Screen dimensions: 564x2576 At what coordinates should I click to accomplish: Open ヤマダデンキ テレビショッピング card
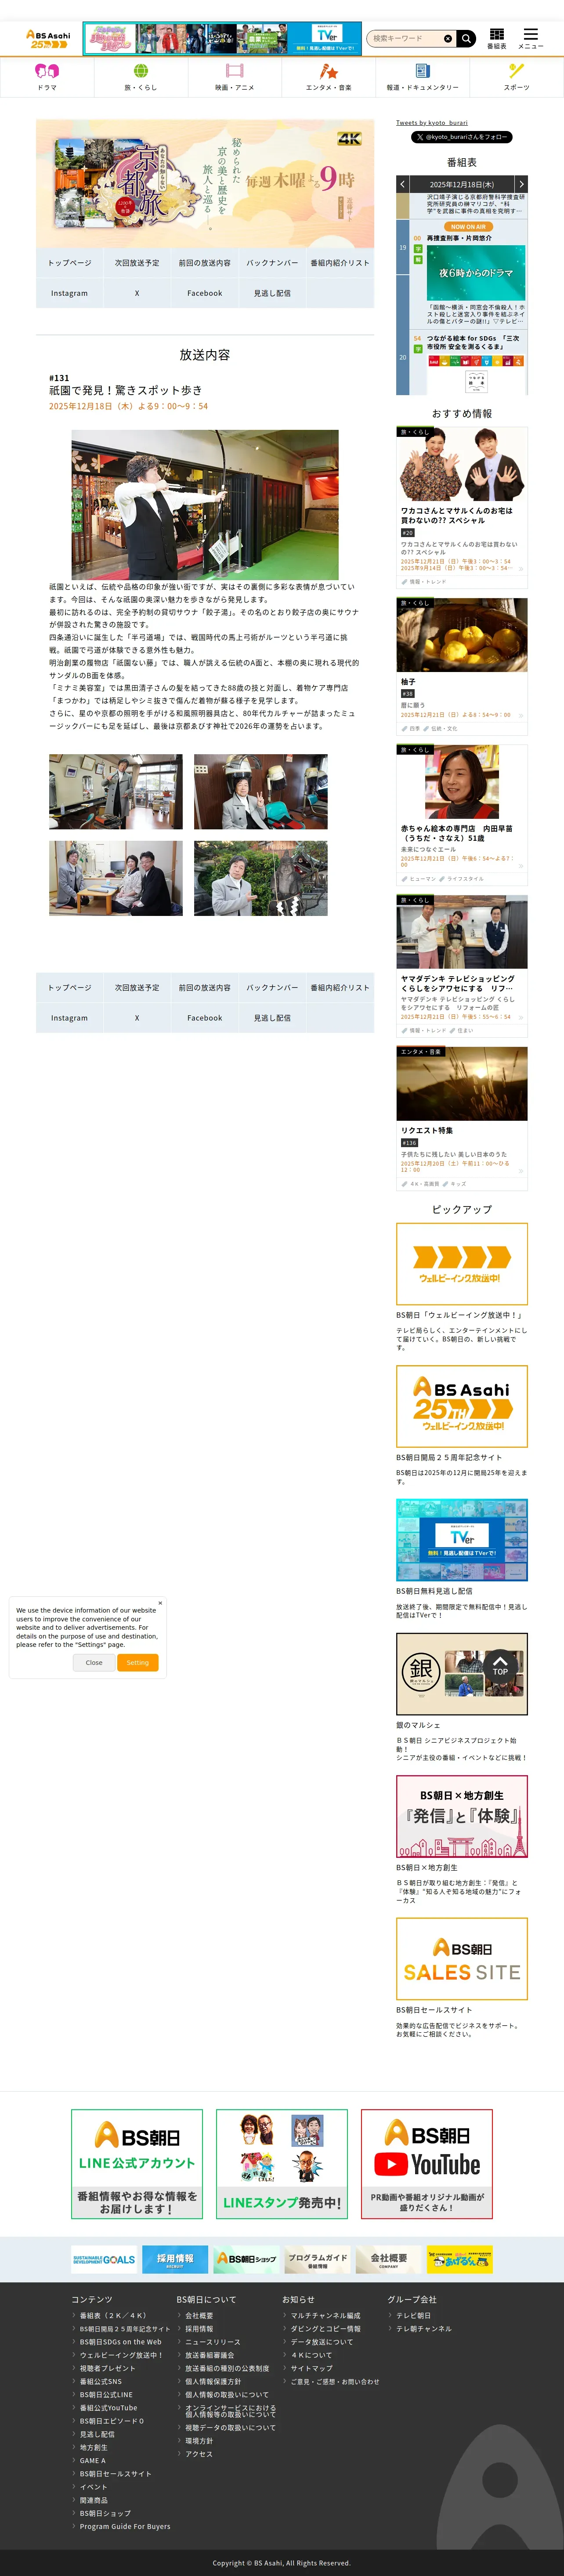tap(462, 965)
